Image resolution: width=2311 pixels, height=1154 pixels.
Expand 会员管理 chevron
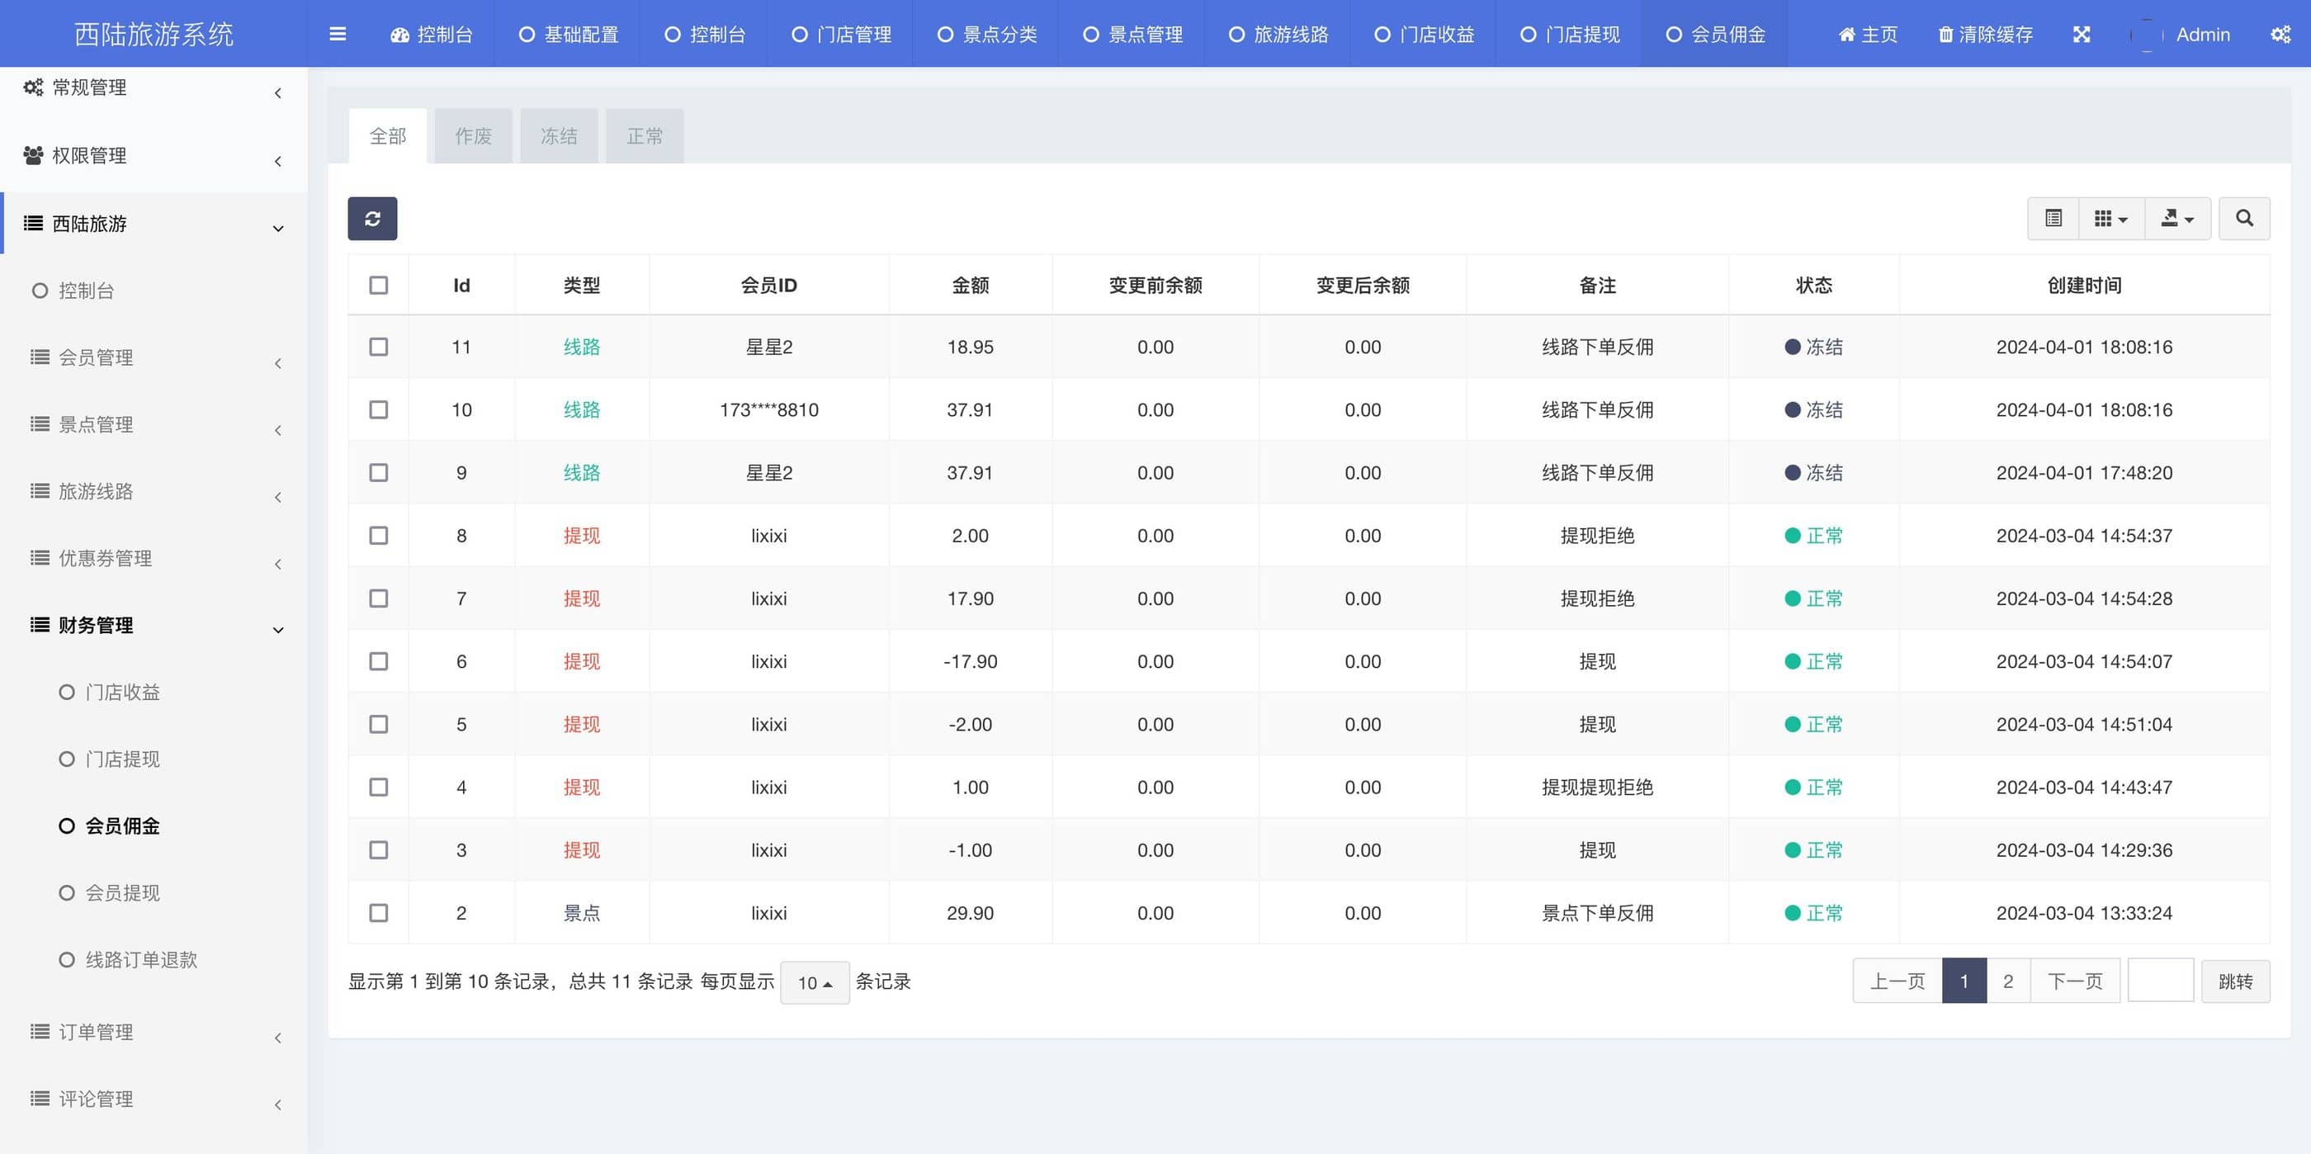tap(278, 363)
